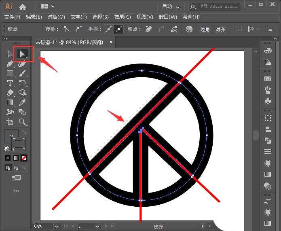
Task: Open the arrange documents layout dropdown
Action: point(48,6)
